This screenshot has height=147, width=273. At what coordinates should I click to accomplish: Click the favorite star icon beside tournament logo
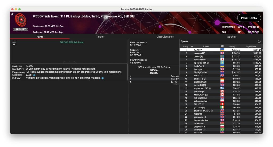point(12,14)
